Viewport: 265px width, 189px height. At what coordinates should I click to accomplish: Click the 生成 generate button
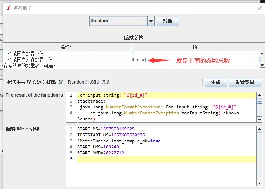pyautogui.click(x=215, y=82)
